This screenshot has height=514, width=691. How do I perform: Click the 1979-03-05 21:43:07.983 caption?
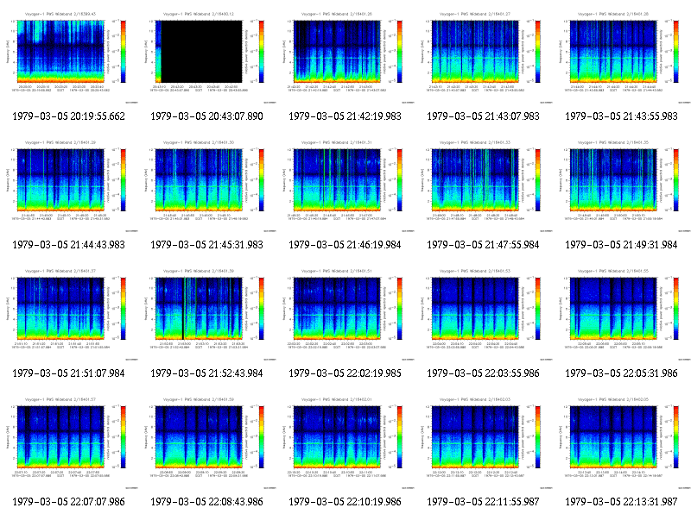pyautogui.click(x=483, y=116)
